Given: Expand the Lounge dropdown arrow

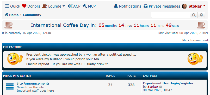Looking at the screenshot, I should pos(64,6).
